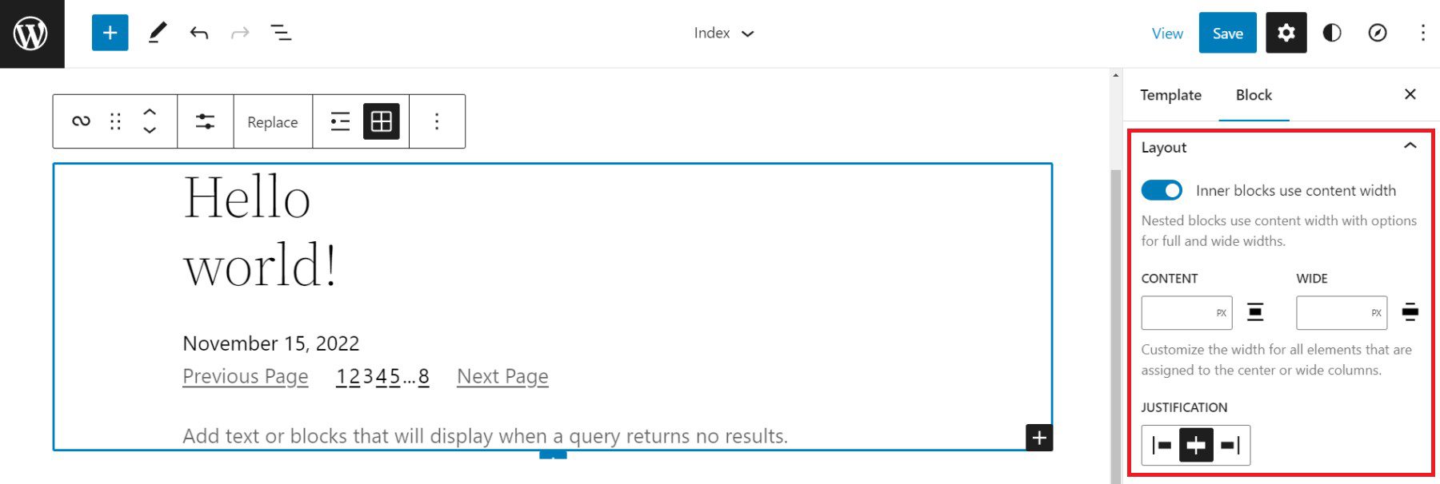Switch the query loop to list view
1440x484 pixels.
[x=339, y=121]
